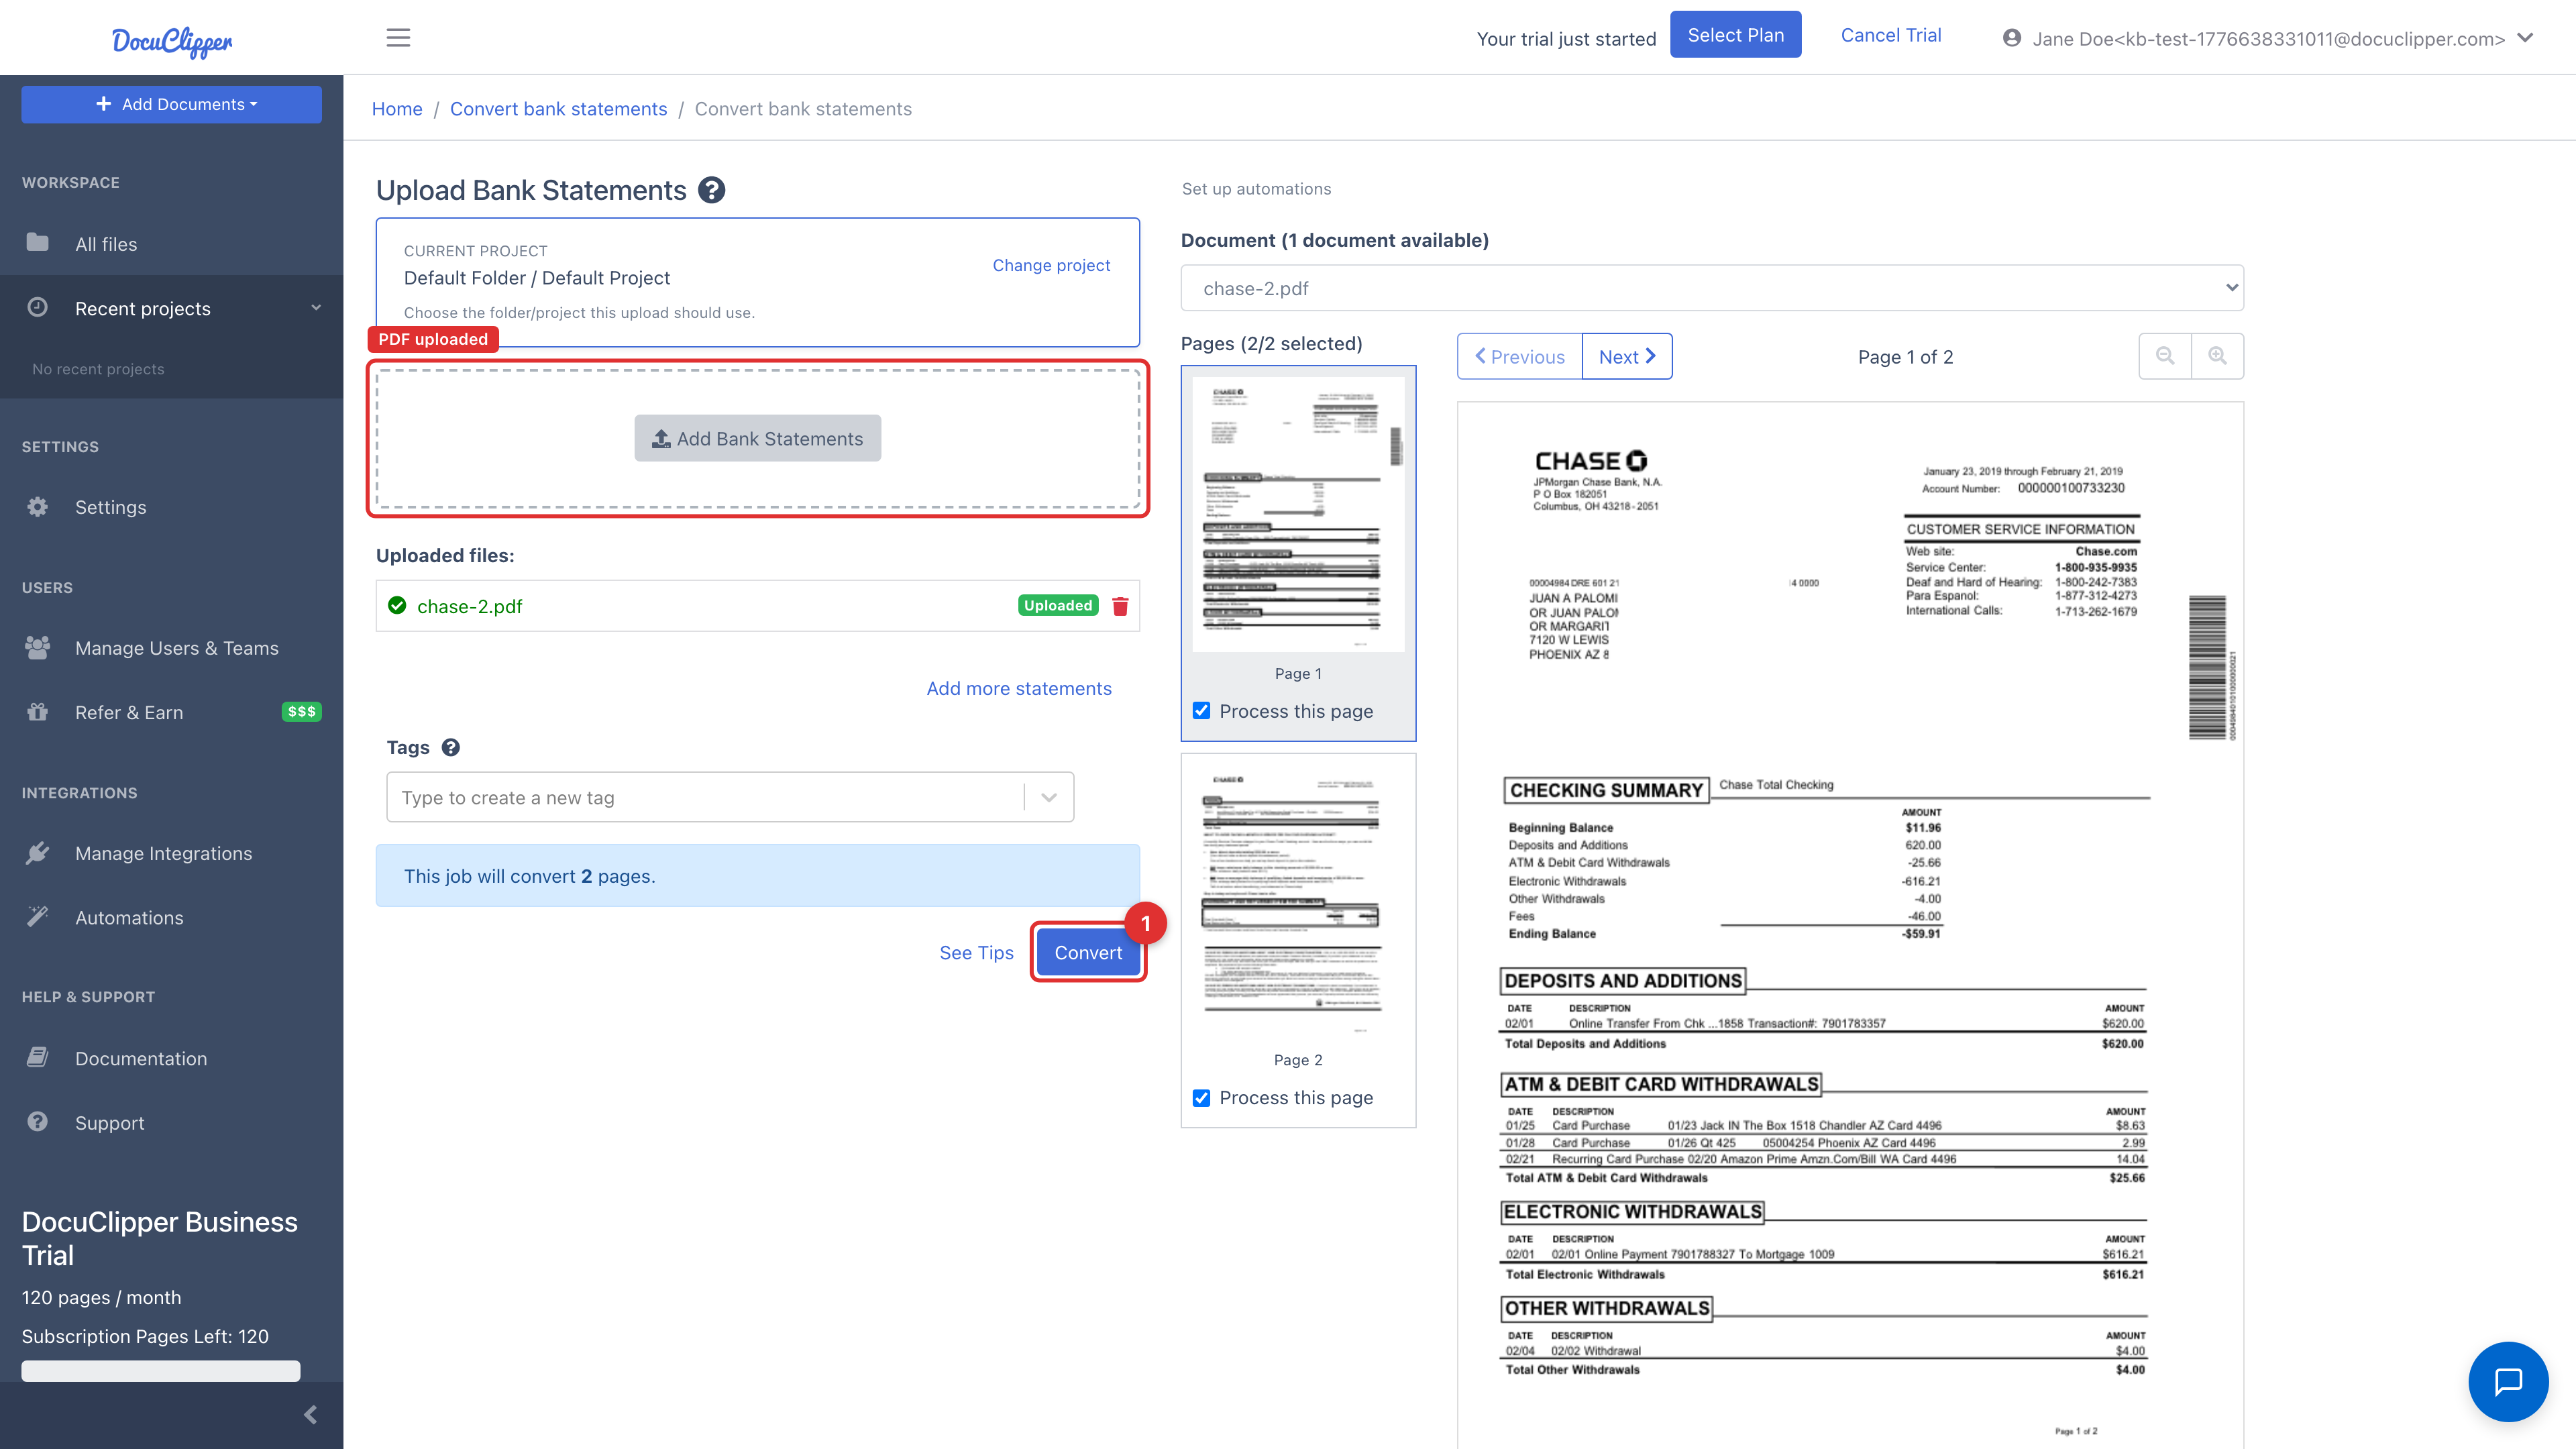Zoom in the document preview
This screenshot has height=1449, width=2576.
pyautogui.click(x=2217, y=356)
